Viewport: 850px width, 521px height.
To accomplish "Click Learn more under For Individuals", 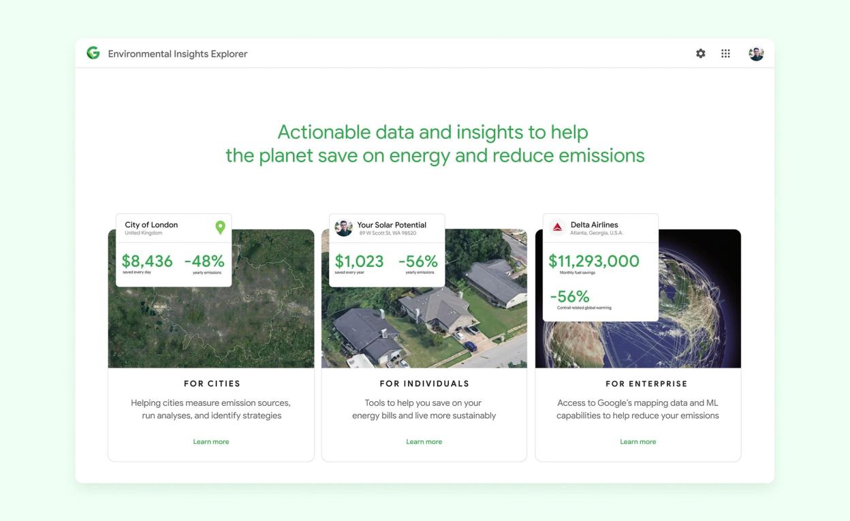I will pos(424,441).
